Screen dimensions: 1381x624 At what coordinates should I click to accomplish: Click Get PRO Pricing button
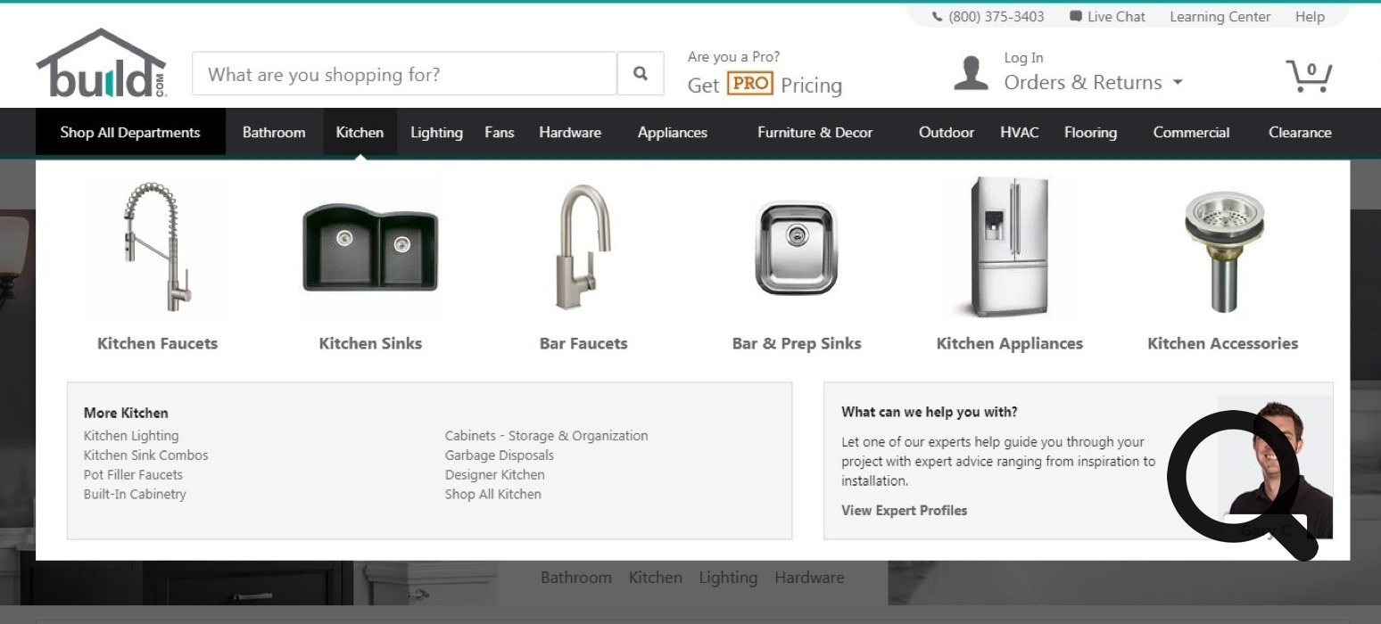tap(765, 85)
